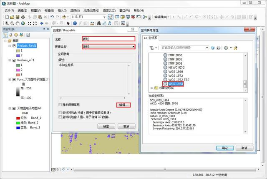The image size is (267, 179).
Task: Enable the 显示详细信息 checkbox
Action: click(x=60, y=105)
